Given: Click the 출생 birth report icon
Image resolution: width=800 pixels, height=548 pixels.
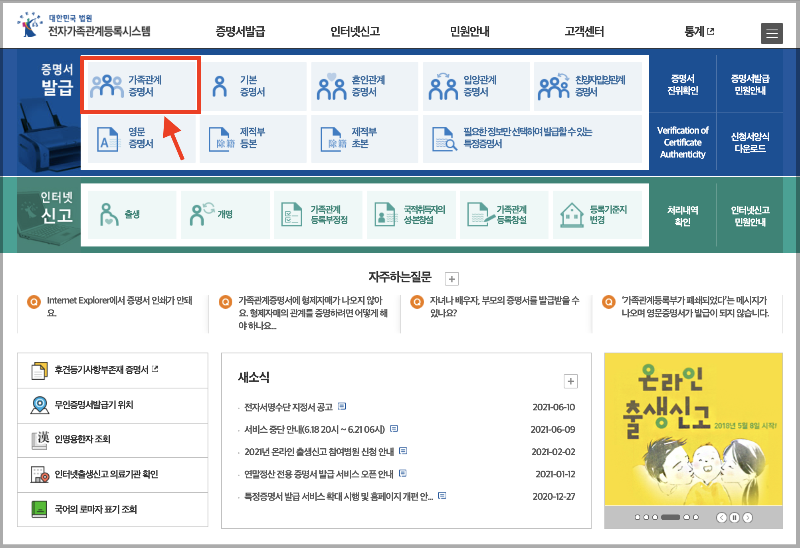Looking at the screenshot, I should tap(109, 215).
